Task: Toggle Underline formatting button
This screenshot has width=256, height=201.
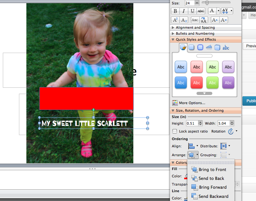Action: pos(192,11)
